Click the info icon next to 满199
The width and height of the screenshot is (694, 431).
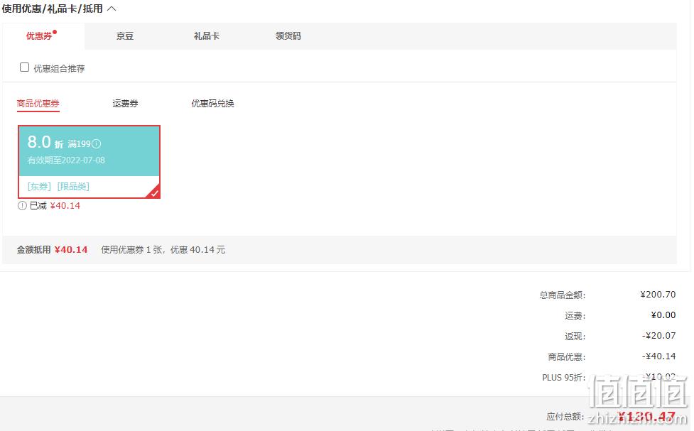[96, 144]
